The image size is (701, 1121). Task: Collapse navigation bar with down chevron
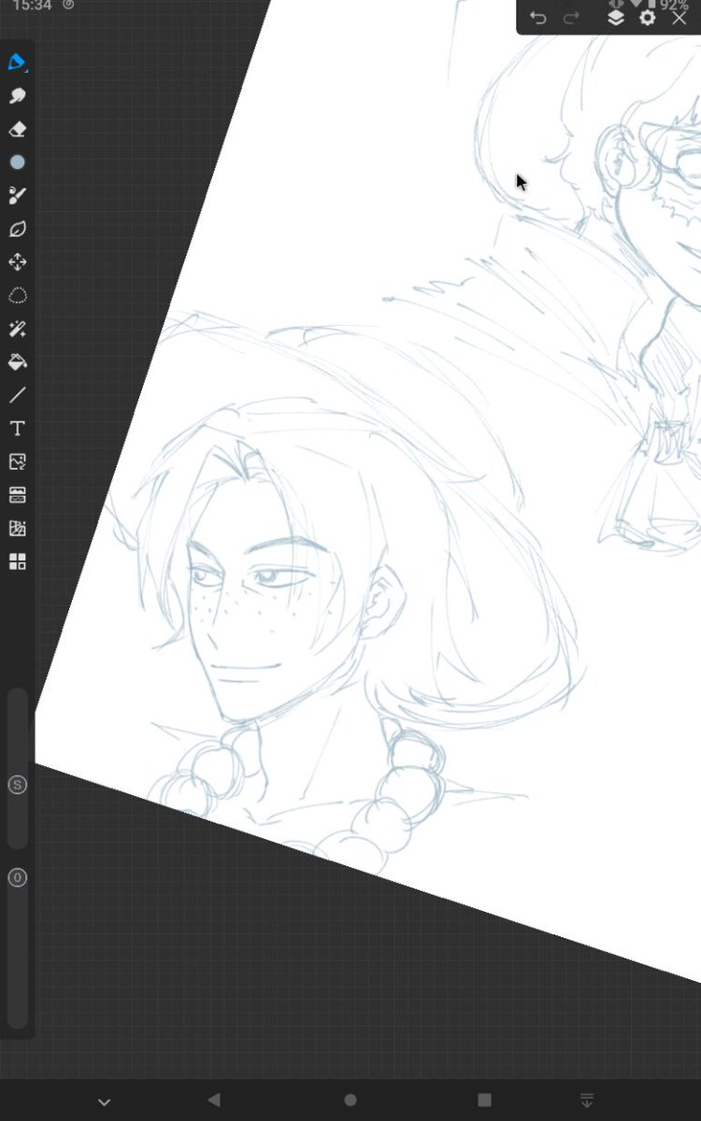click(x=104, y=1101)
